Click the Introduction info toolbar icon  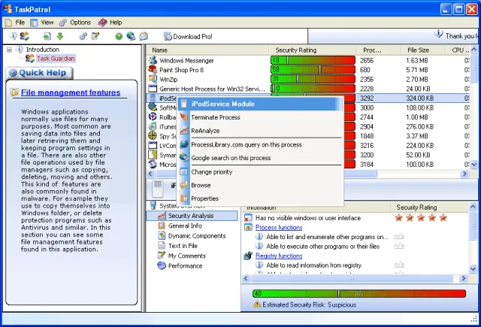tap(13, 36)
